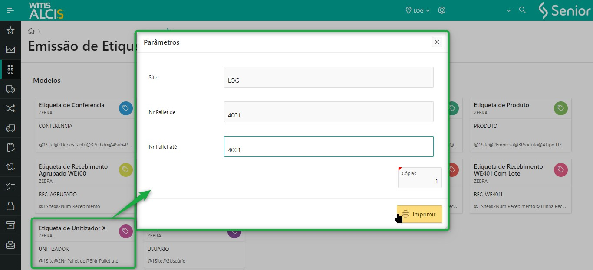Close the Parâmetros dialog
593x270 pixels.
(437, 42)
